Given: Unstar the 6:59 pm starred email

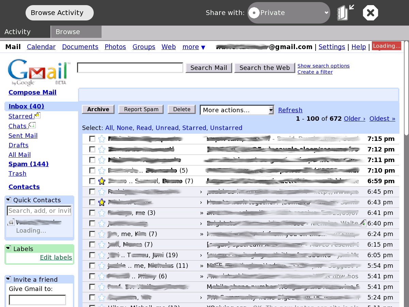Looking at the screenshot, I should (102, 181).
